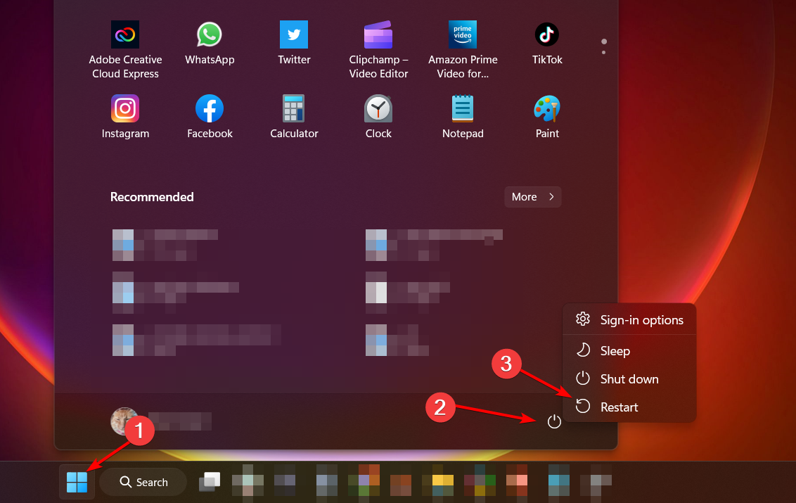Image resolution: width=796 pixels, height=503 pixels.
Task: Open Adobe Creative Cloud Express app
Action: [x=125, y=49]
